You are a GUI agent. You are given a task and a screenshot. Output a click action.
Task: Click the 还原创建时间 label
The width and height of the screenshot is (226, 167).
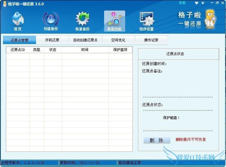[x=154, y=64]
